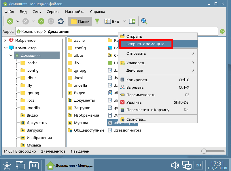Expand the .cache folder in the tree

17,63
